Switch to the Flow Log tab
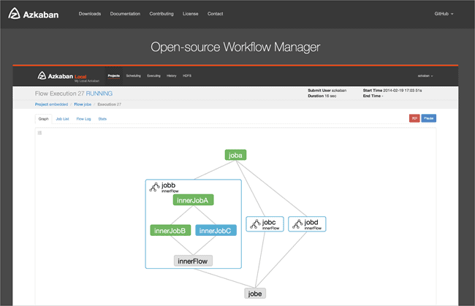 (83, 119)
